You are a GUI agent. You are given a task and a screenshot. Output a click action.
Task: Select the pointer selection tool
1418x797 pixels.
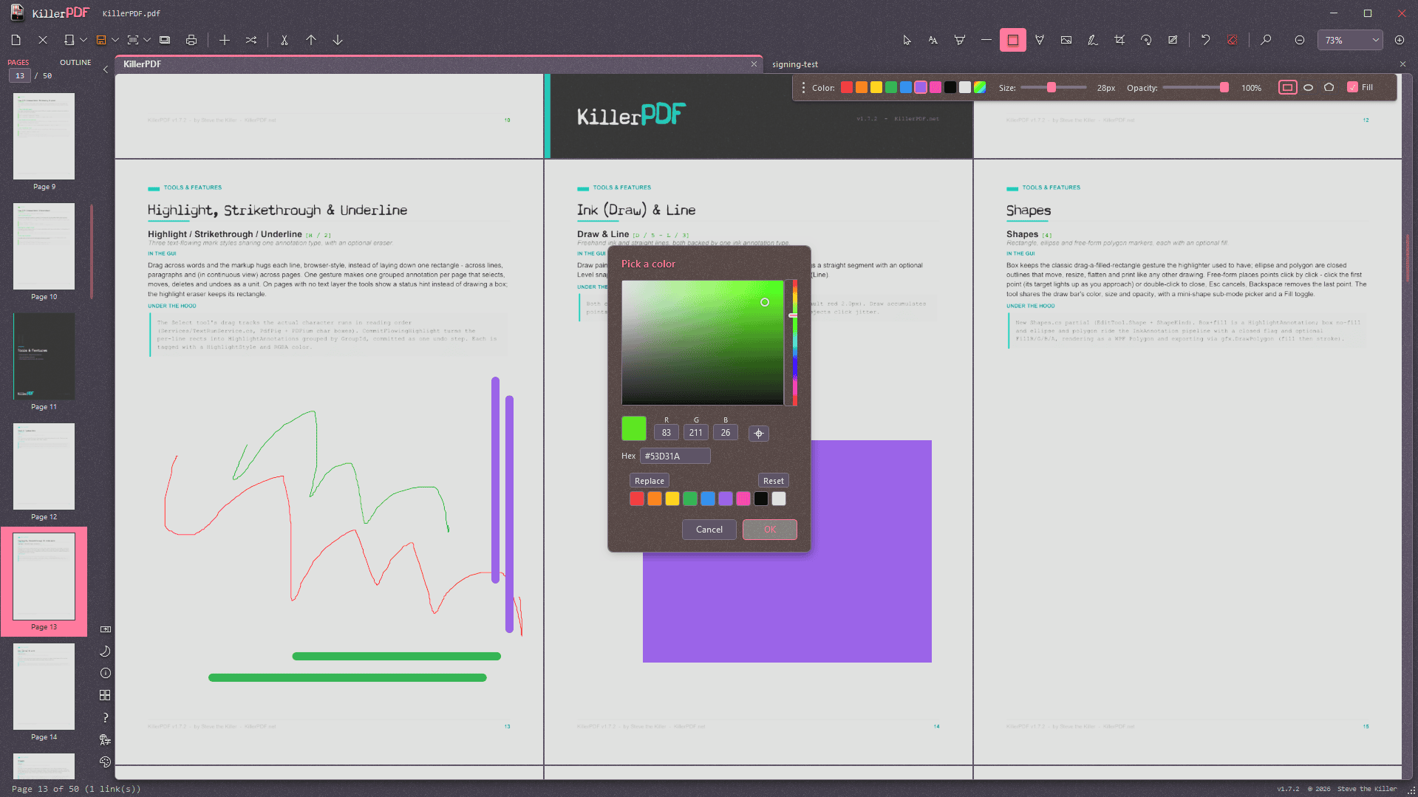tap(907, 40)
